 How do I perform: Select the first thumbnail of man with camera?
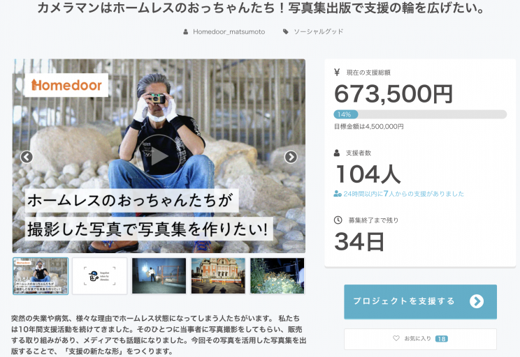(x=41, y=276)
